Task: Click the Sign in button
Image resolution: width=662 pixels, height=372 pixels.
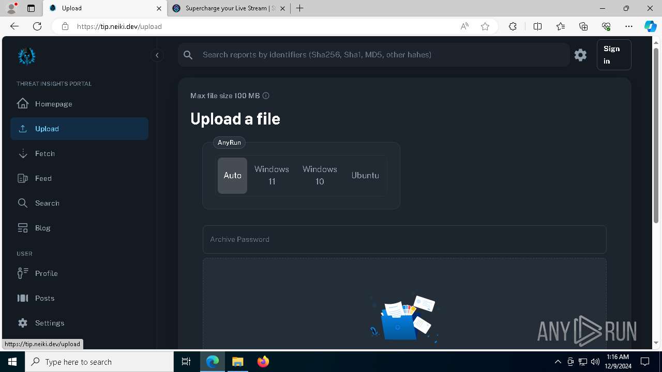Action: [x=614, y=55]
